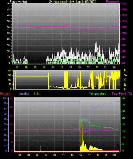Click the 25 value on temperature scale
The image size is (133, 159).
(124, 118)
